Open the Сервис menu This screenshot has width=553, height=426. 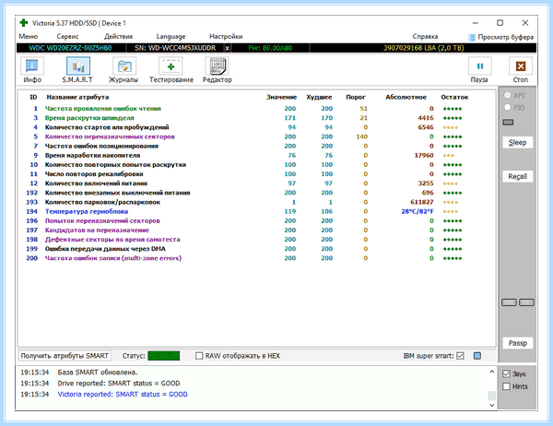pyautogui.click(x=67, y=36)
